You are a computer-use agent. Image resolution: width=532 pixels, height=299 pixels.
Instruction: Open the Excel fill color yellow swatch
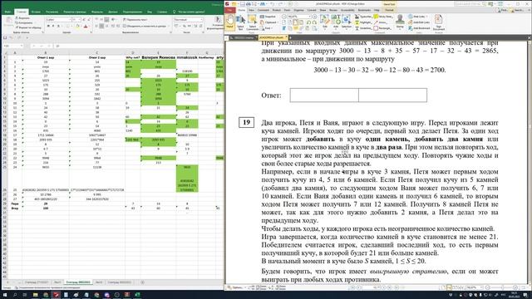point(77,26)
